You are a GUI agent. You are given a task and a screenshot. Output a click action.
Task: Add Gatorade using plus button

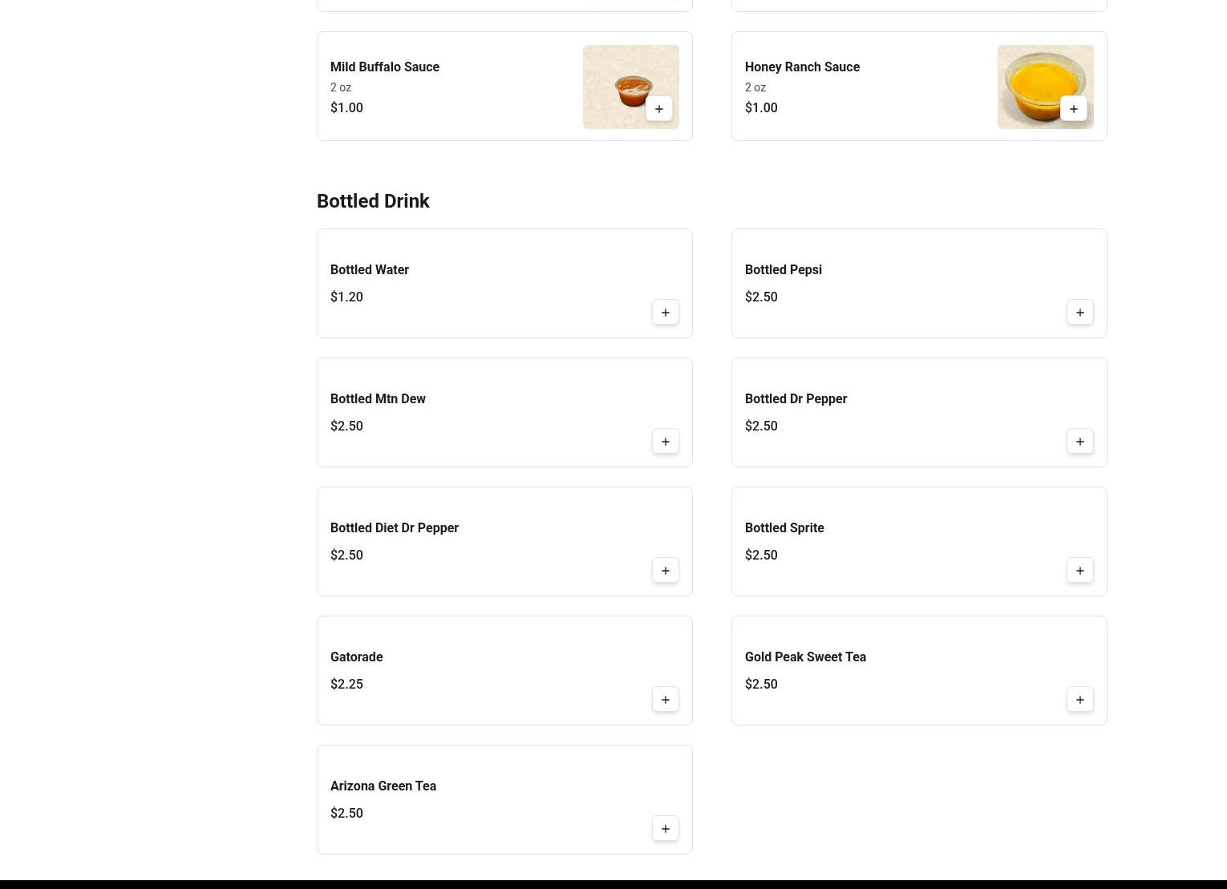(666, 700)
